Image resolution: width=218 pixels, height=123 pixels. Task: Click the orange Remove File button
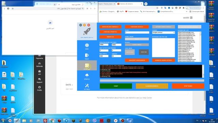click(110, 37)
